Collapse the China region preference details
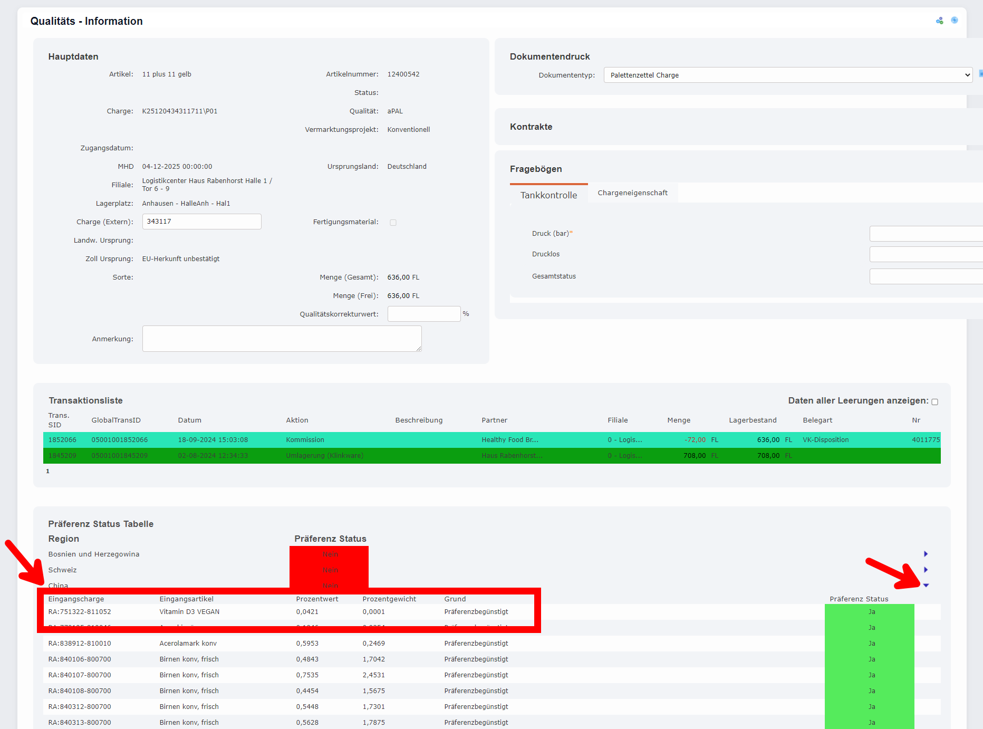The height and width of the screenshot is (729, 983). pos(926,586)
